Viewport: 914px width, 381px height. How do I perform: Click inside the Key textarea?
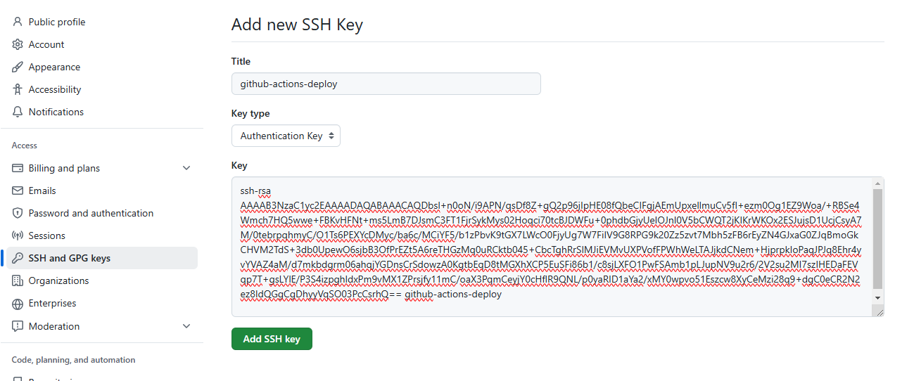tap(552, 247)
